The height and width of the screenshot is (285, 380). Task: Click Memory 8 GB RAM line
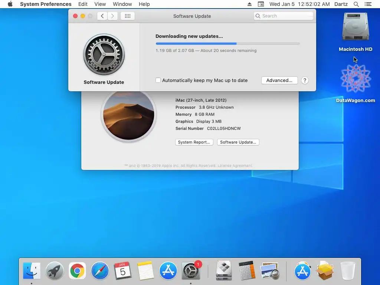[195, 114]
